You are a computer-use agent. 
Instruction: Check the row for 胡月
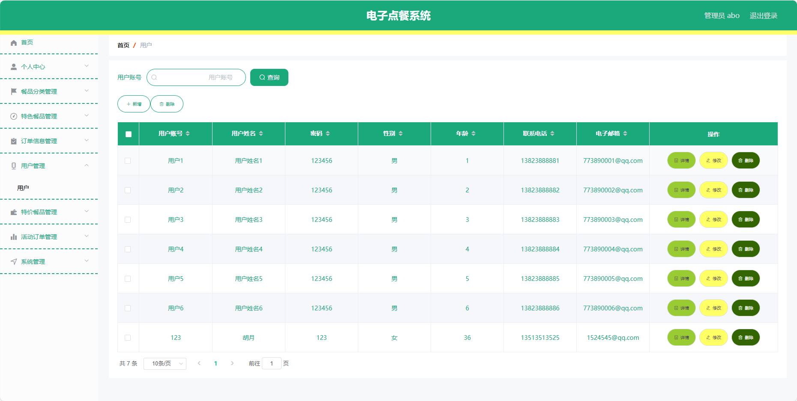coord(128,338)
